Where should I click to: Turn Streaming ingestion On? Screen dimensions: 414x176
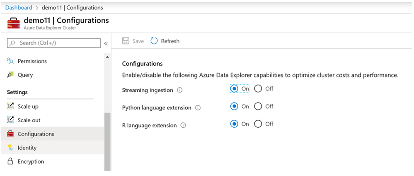(234, 89)
